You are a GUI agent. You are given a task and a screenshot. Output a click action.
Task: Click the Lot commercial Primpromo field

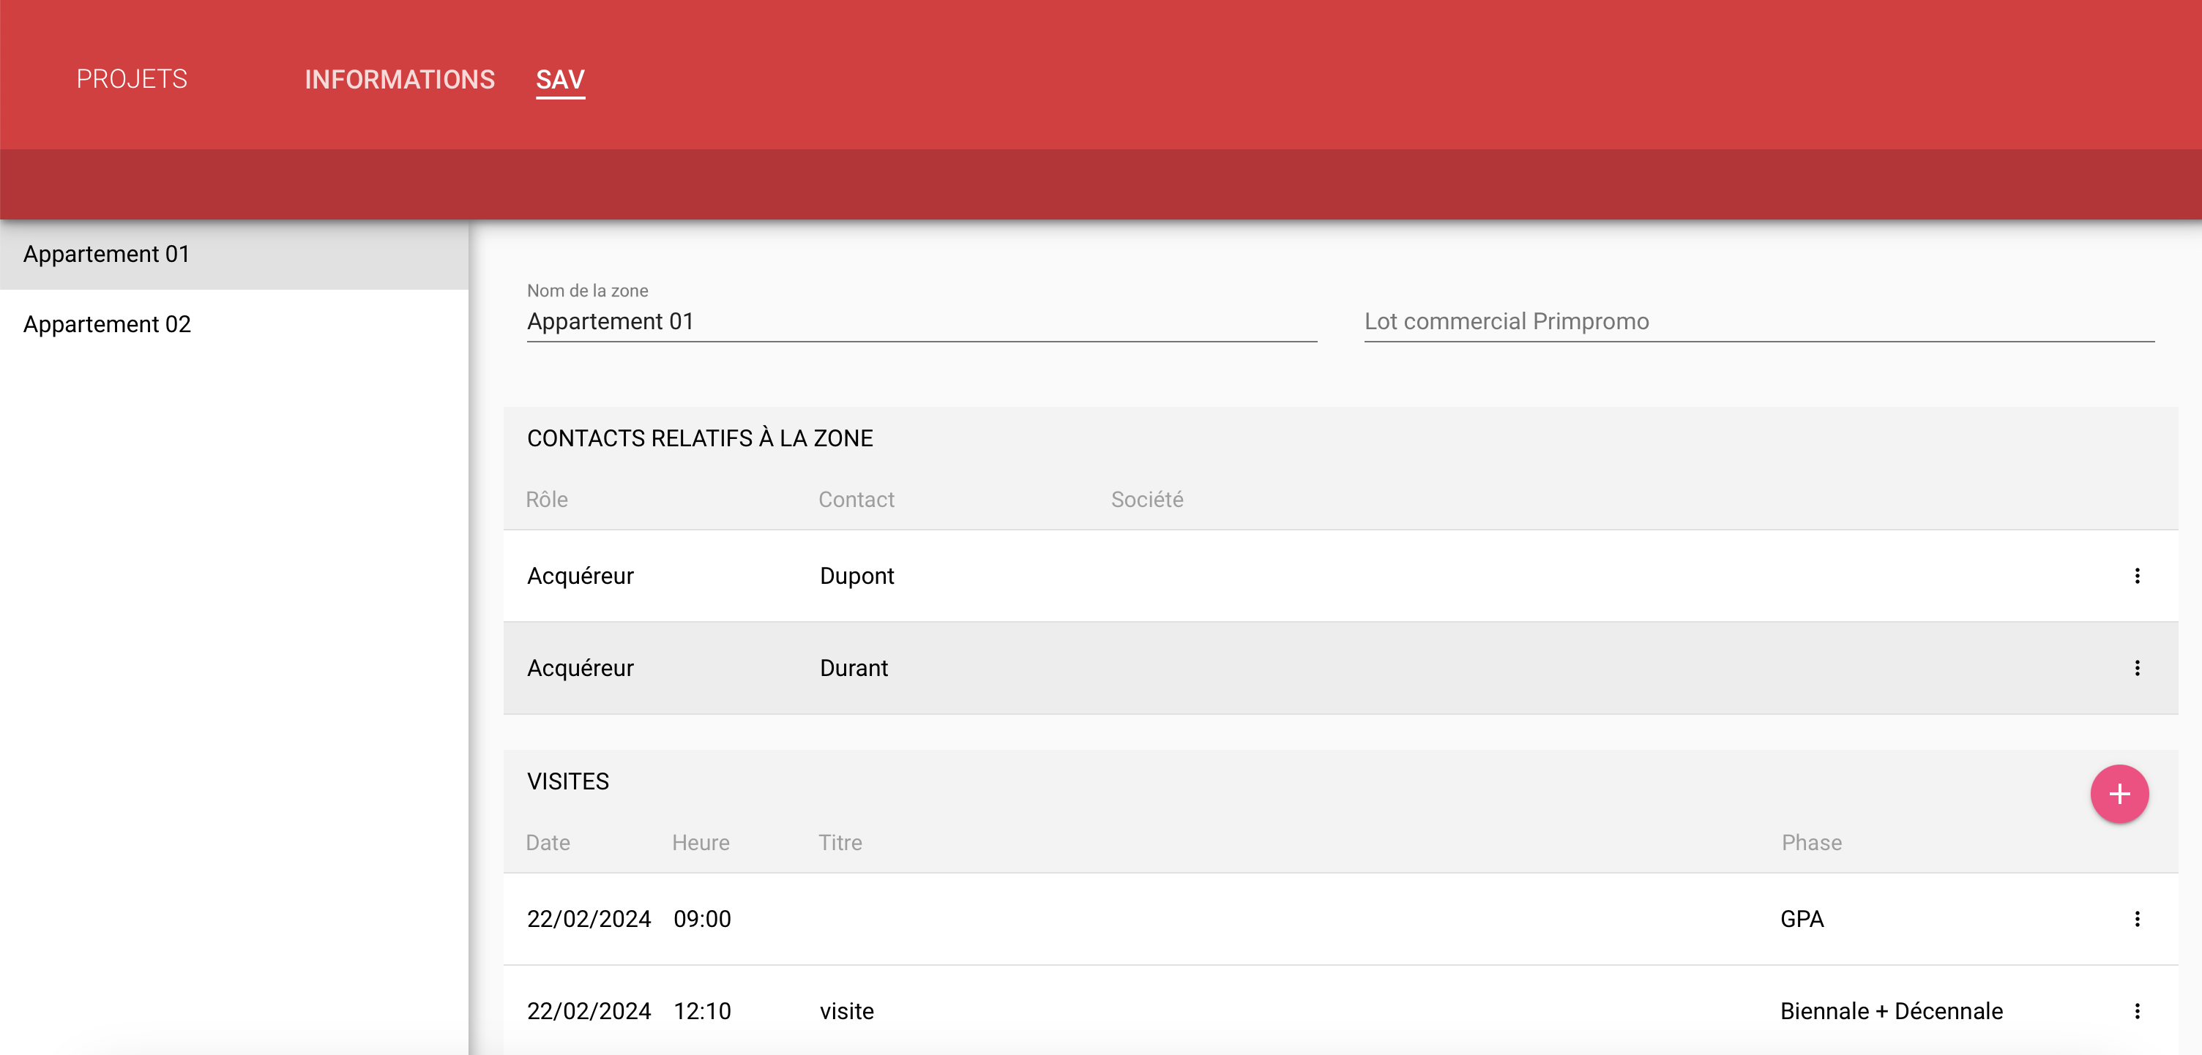coord(1759,322)
